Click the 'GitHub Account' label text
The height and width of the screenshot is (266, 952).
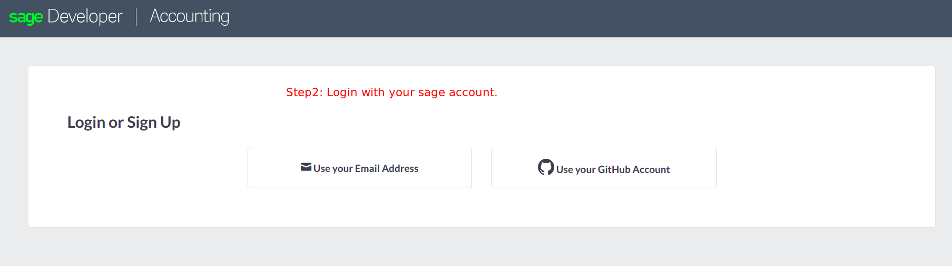tap(634, 169)
